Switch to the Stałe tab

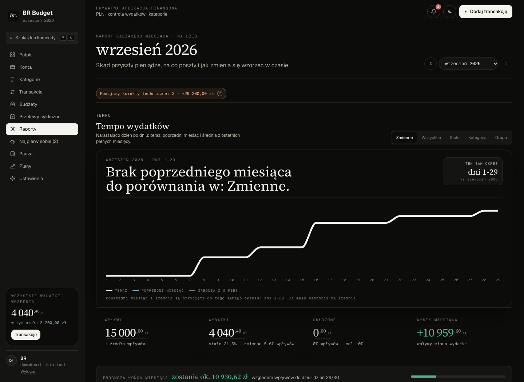click(x=454, y=138)
